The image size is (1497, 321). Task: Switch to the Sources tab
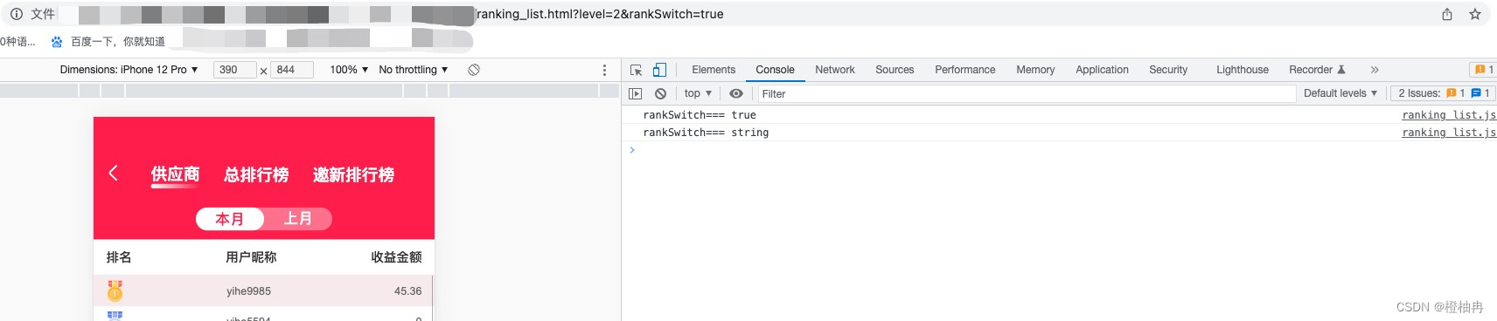tap(895, 70)
